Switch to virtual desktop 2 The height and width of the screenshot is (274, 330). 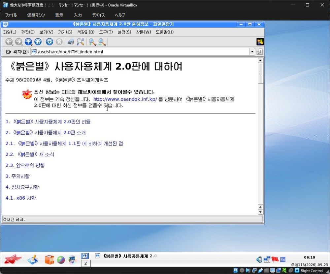[86, 263]
